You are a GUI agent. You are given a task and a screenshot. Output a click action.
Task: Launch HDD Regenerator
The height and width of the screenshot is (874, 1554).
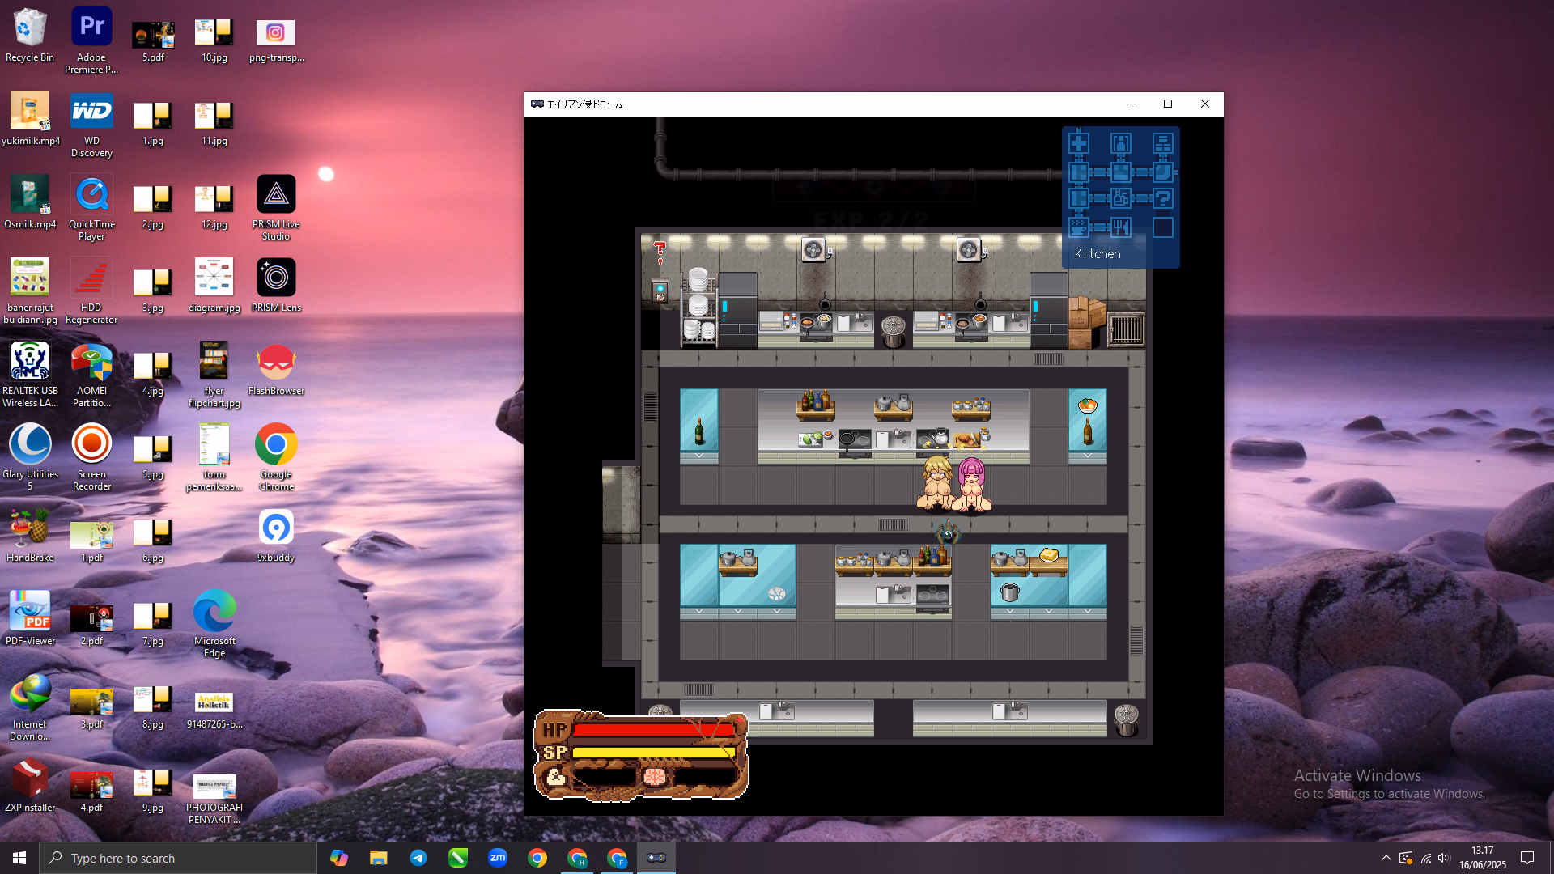tap(91, 291)
